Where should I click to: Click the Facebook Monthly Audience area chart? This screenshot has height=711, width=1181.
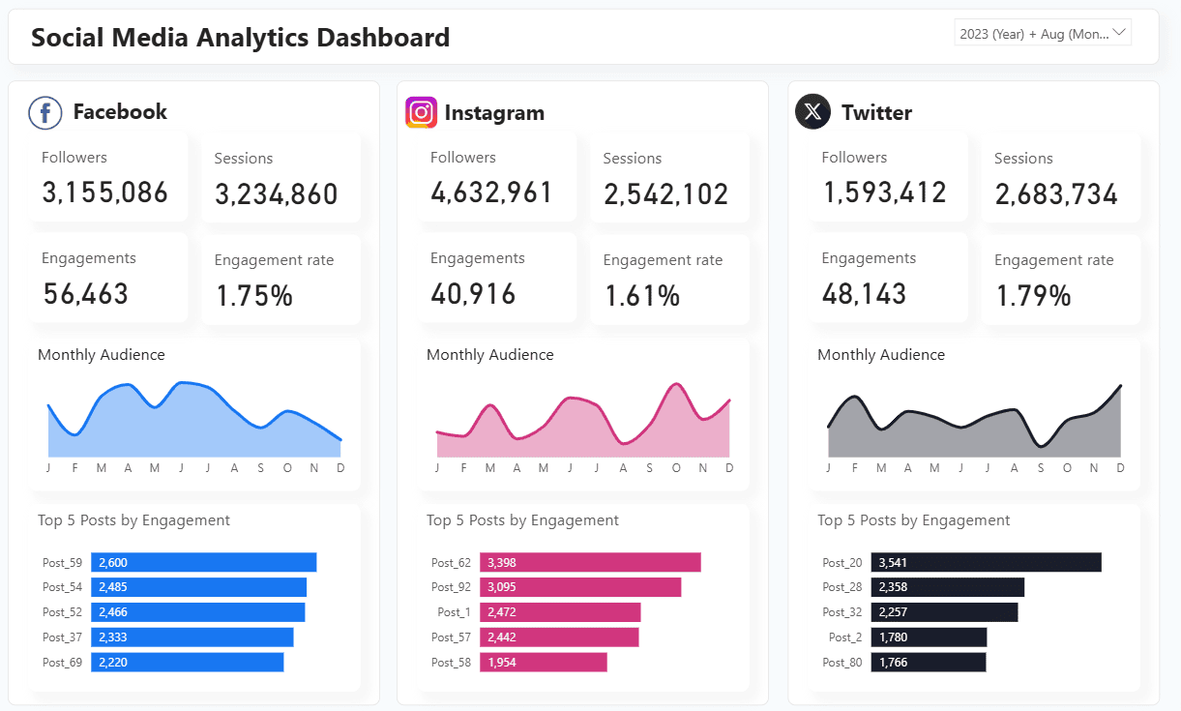coord(193,426)
